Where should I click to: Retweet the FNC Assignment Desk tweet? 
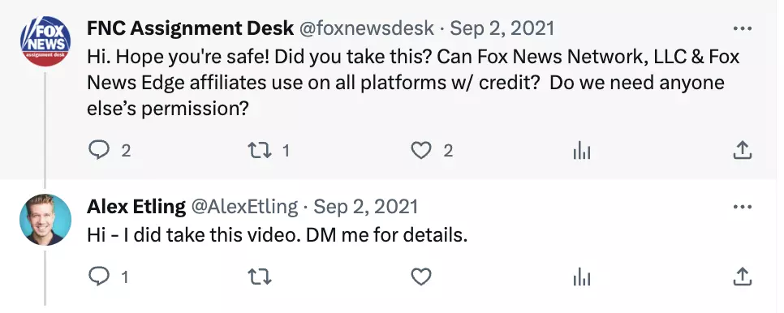coord(260,150)
